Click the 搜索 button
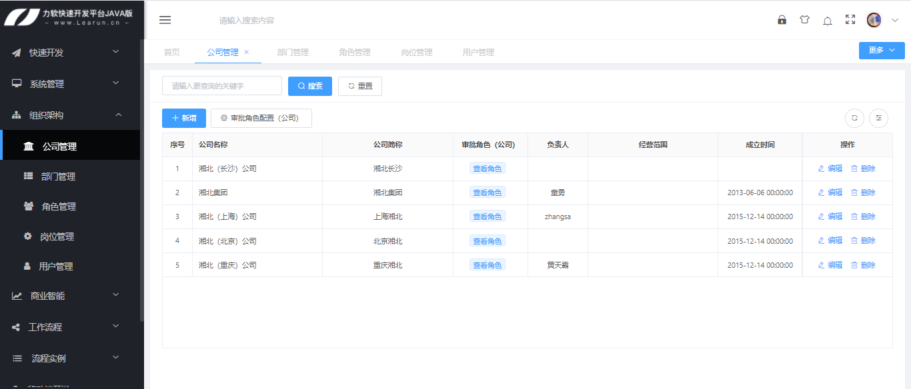Viewport: 911px width, 389px height. click(309, 86)
